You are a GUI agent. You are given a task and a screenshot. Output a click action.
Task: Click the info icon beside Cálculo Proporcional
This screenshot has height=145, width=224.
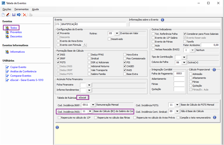pyautogui.click(x=214, y=70)
